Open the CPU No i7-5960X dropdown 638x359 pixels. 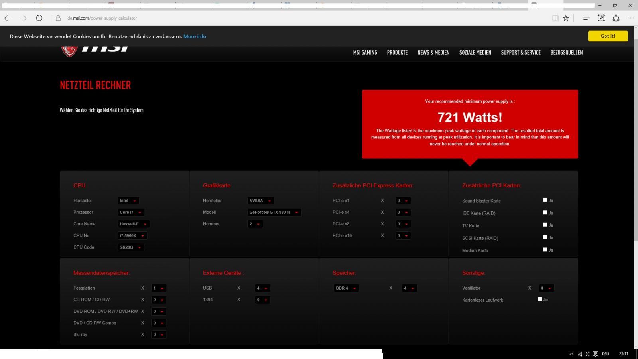[x=132, y=235]
